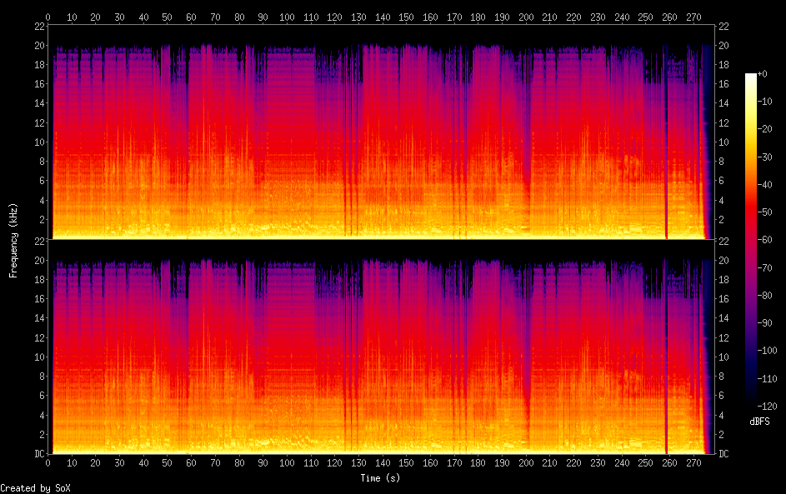
Task: Select the 270 tick on top time axis
Action: tap(693, 17)
